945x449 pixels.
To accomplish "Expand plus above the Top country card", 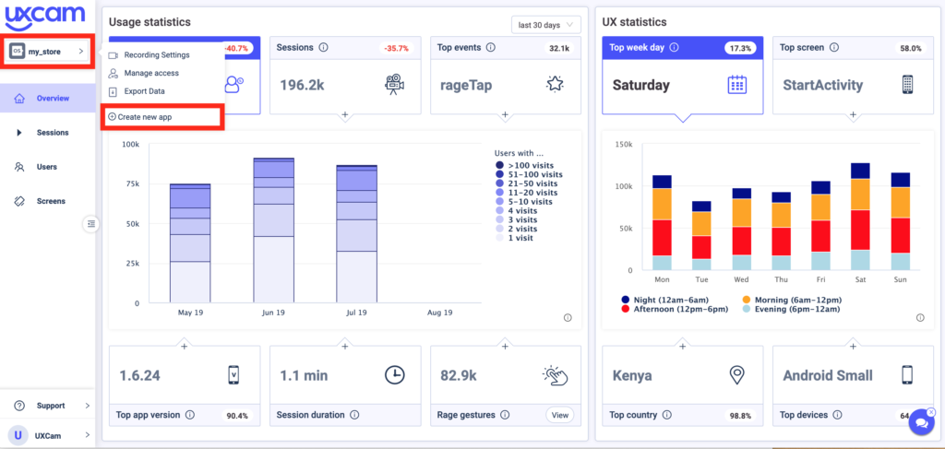I will [683, 346].
